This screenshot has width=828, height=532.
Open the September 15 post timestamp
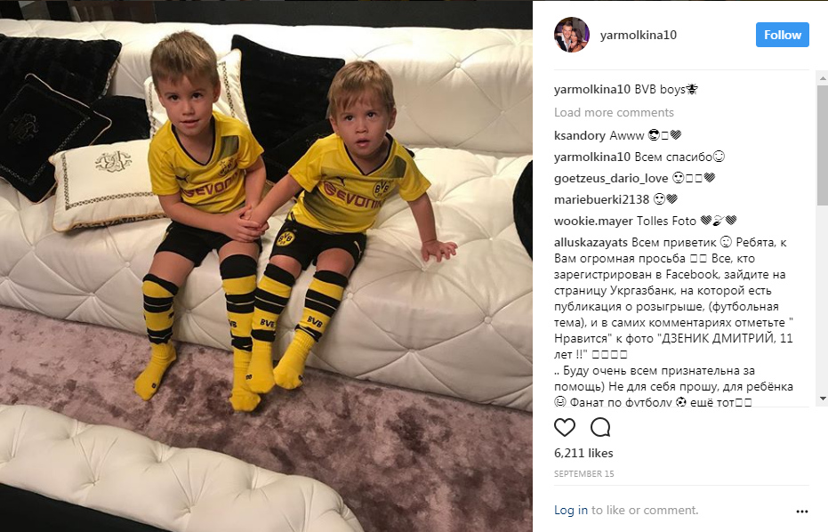coord(584,474)
